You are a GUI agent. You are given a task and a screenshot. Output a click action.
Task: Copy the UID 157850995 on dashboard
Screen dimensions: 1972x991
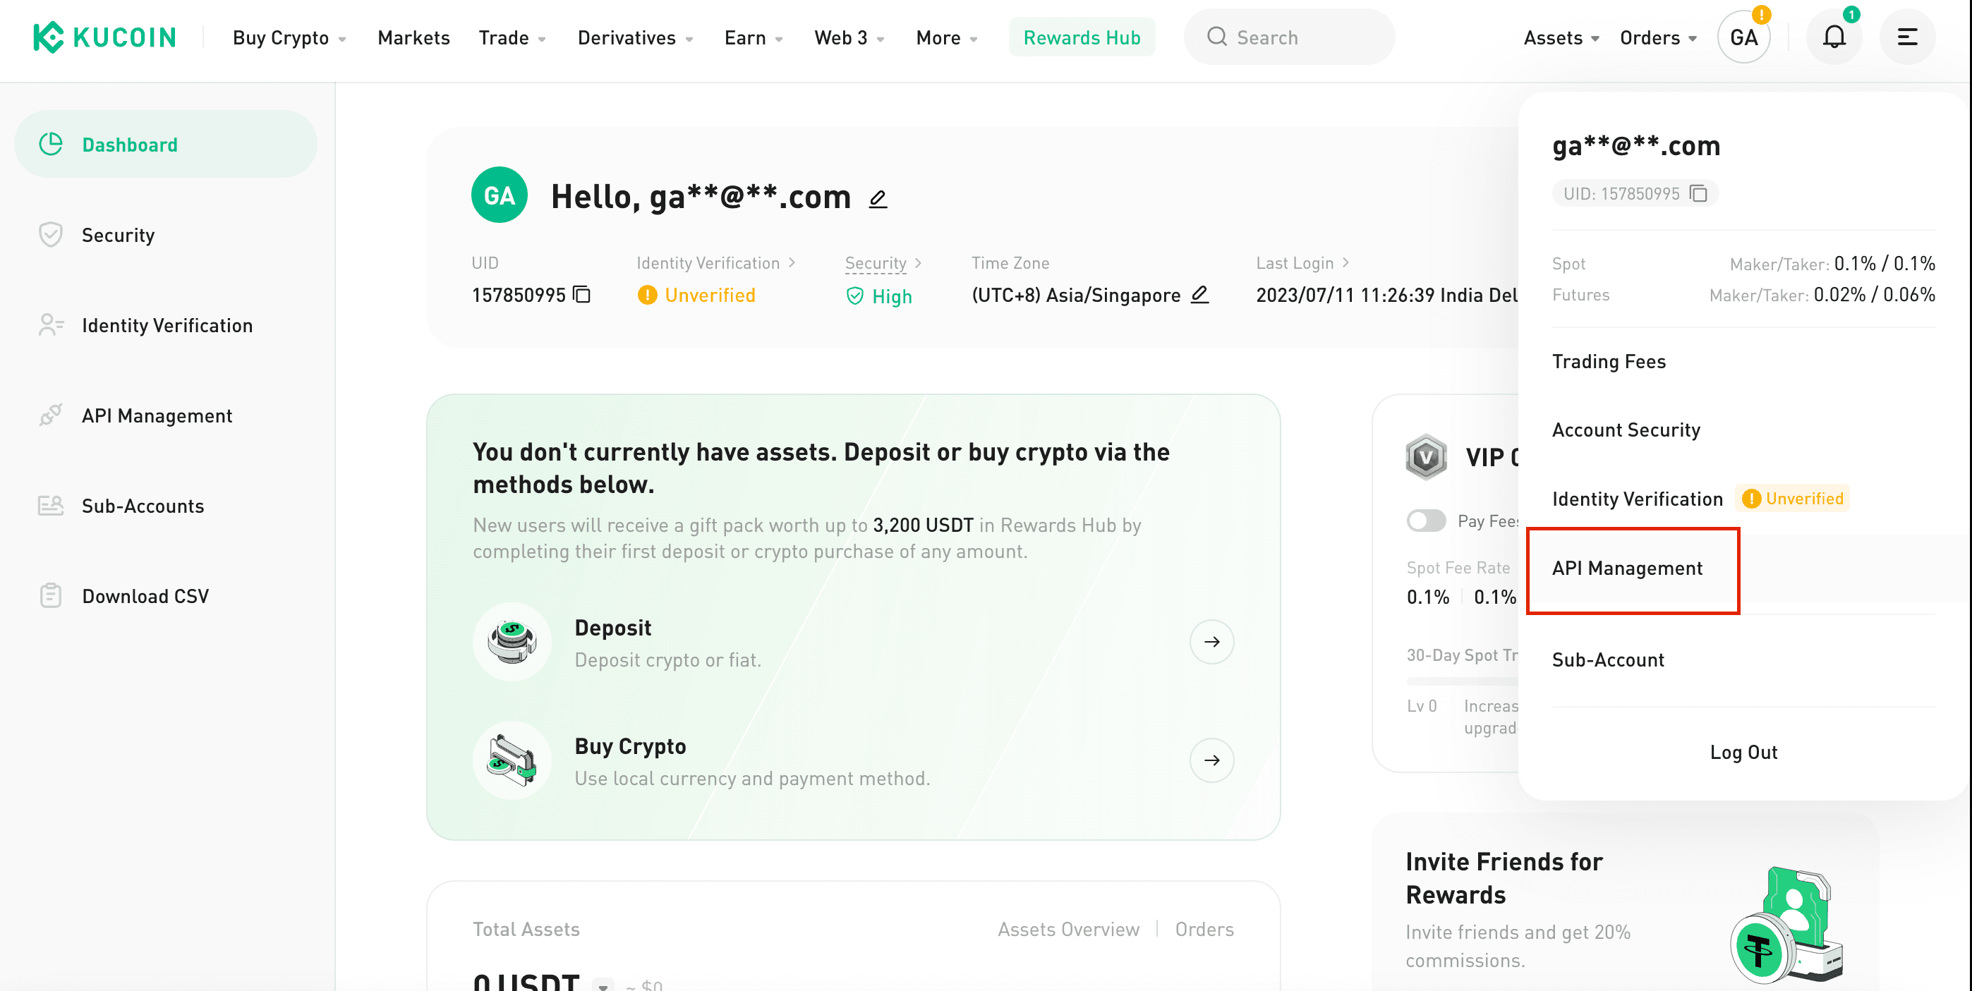583,294
